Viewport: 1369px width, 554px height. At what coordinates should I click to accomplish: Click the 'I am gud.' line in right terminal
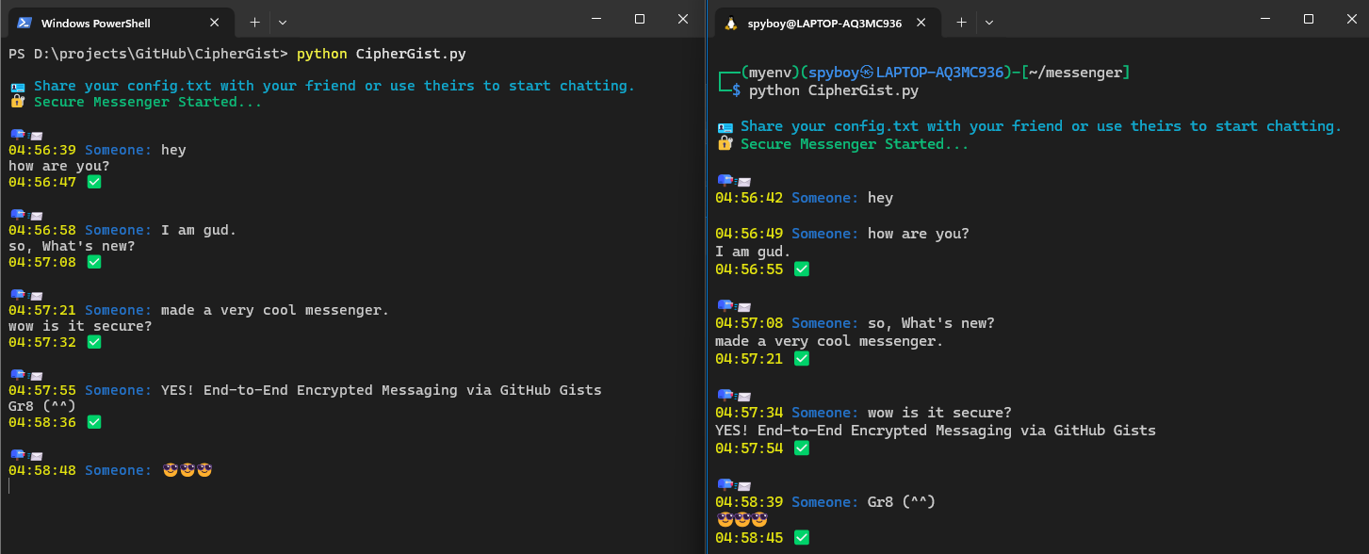(753, 252)
